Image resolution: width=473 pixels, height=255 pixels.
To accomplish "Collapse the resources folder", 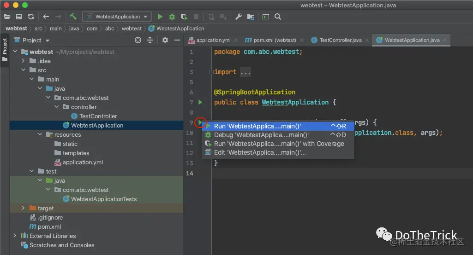I will (40, 134).
